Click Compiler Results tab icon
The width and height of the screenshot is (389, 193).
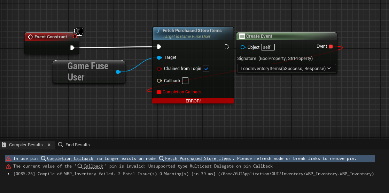click(4, 145)
